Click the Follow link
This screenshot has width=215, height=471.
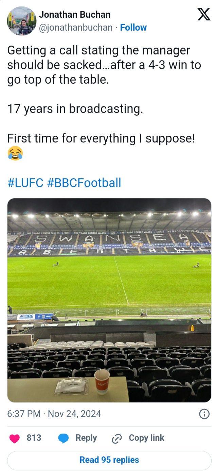[x=133, y=28]
